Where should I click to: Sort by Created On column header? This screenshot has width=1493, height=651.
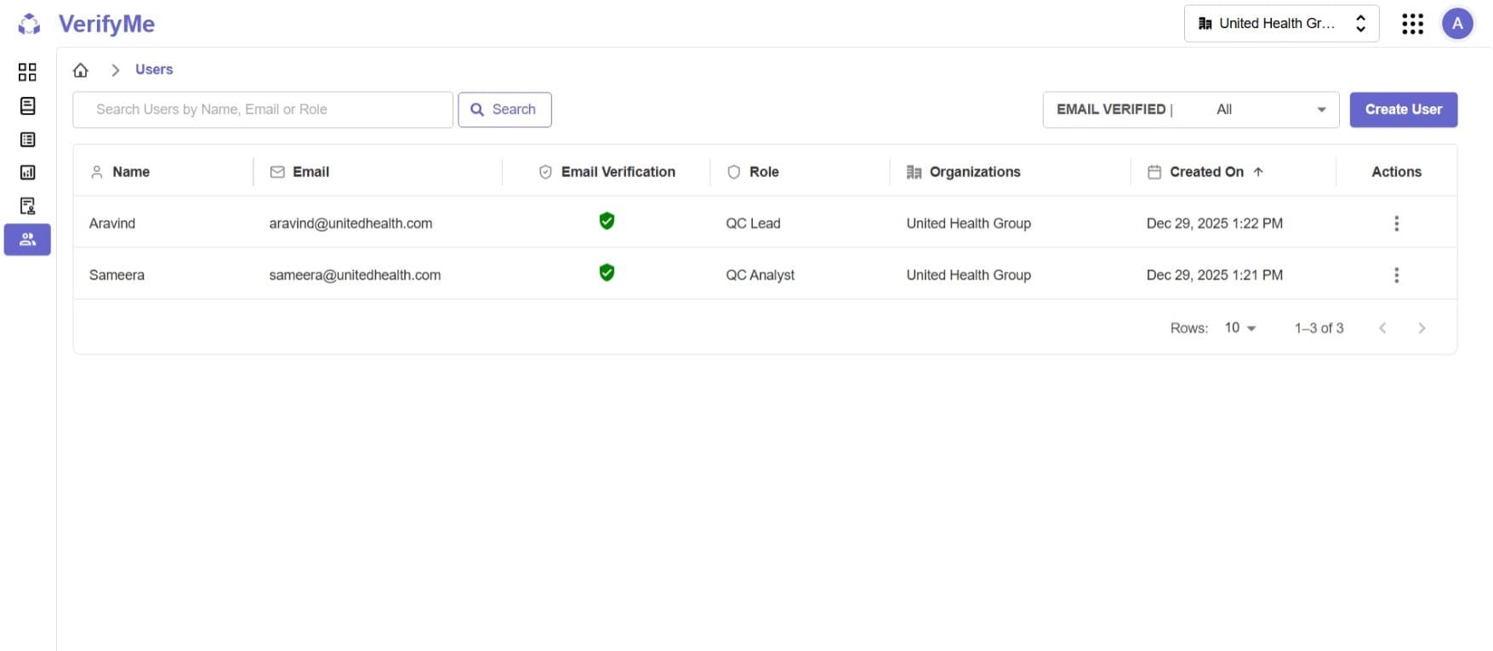[1206, 172]
